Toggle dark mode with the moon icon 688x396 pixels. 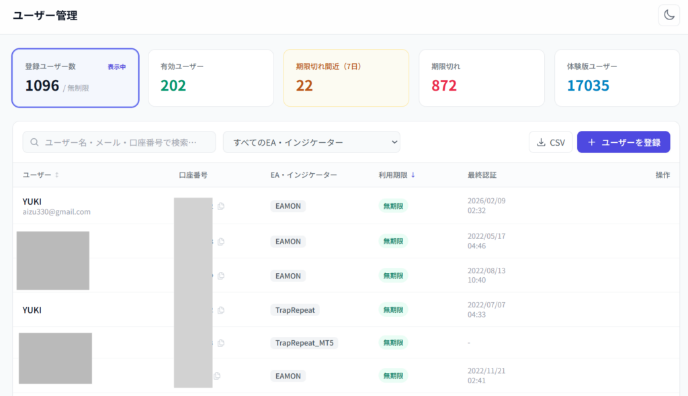click(x=669, y=15)
